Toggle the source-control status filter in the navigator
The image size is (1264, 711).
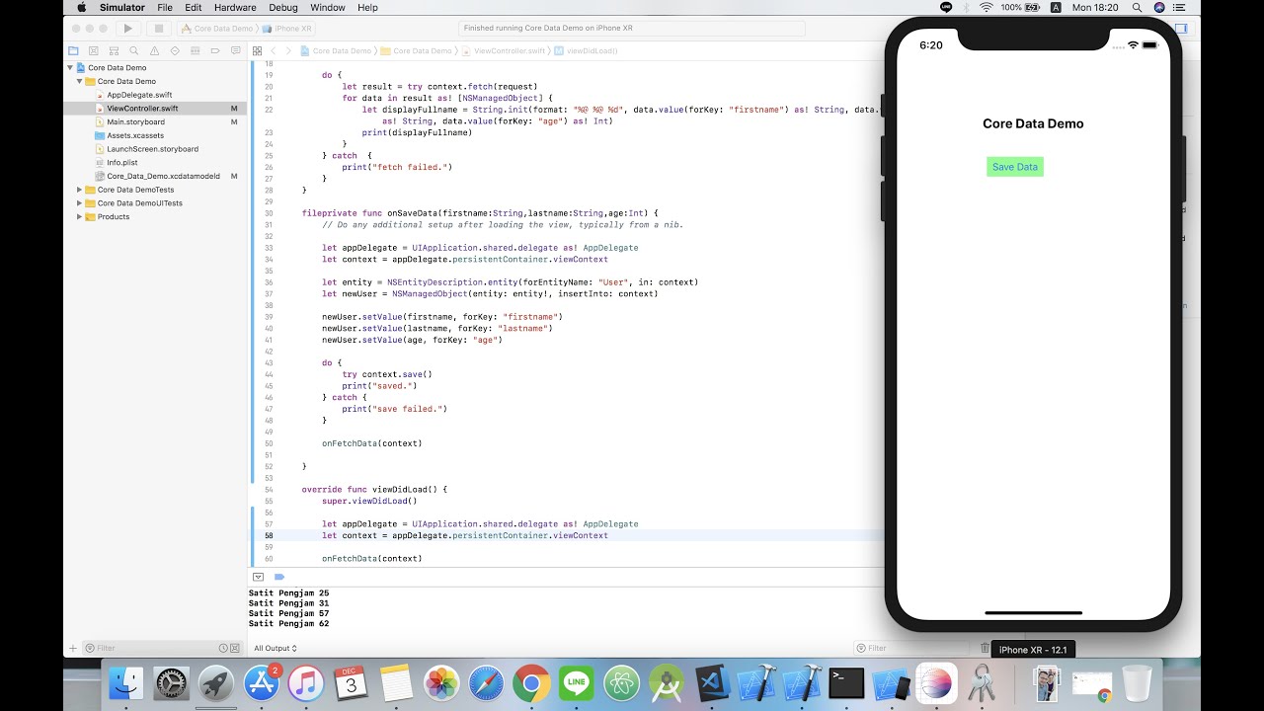coord(234,648)
